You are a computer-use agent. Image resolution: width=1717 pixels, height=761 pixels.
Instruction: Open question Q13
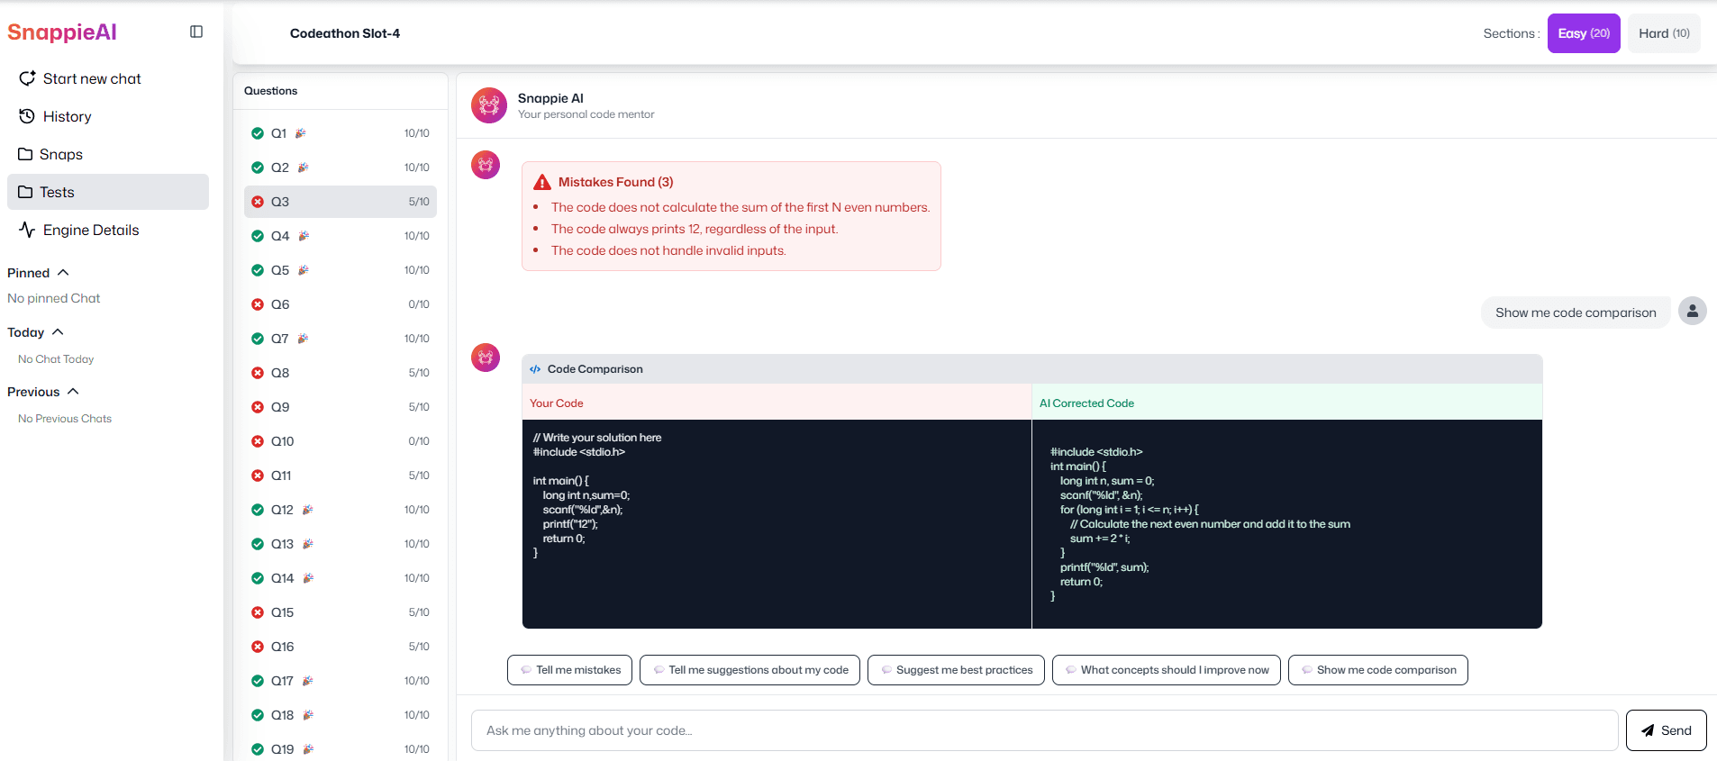point(341,544)
